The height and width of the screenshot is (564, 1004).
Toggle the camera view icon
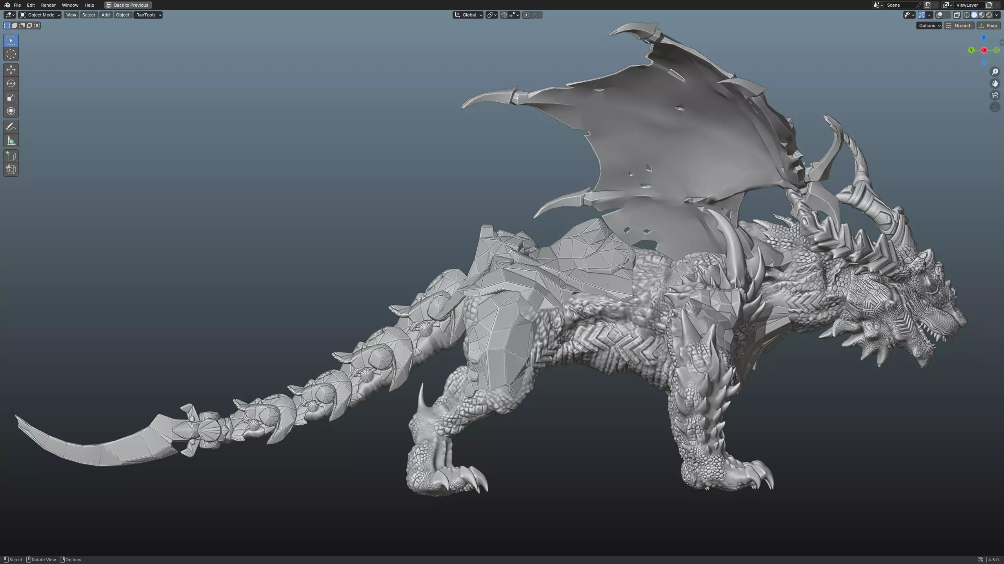click(995, 95)
